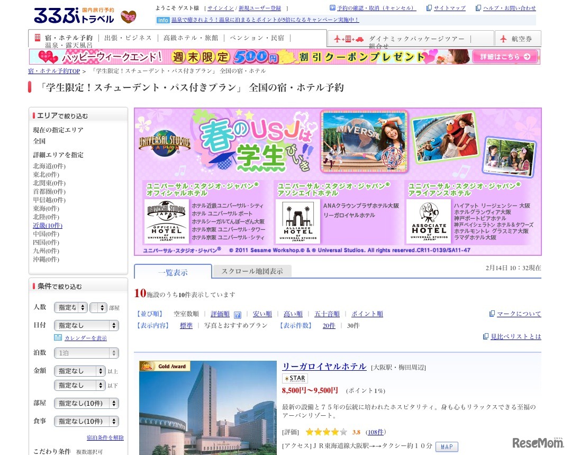Click the icon beside 見比べリストとは

(485, 336)
